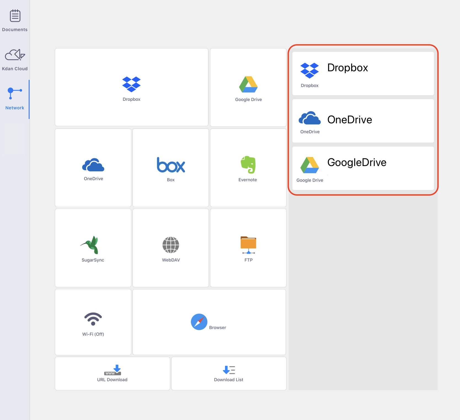Open the Download List
This screenshot has height=420, width=460.
pos(229,373)
